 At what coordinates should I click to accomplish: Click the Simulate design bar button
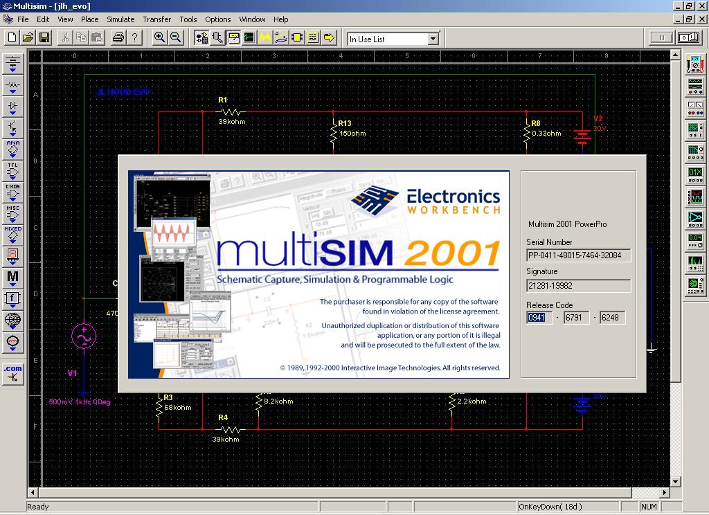tap(249, 37)
